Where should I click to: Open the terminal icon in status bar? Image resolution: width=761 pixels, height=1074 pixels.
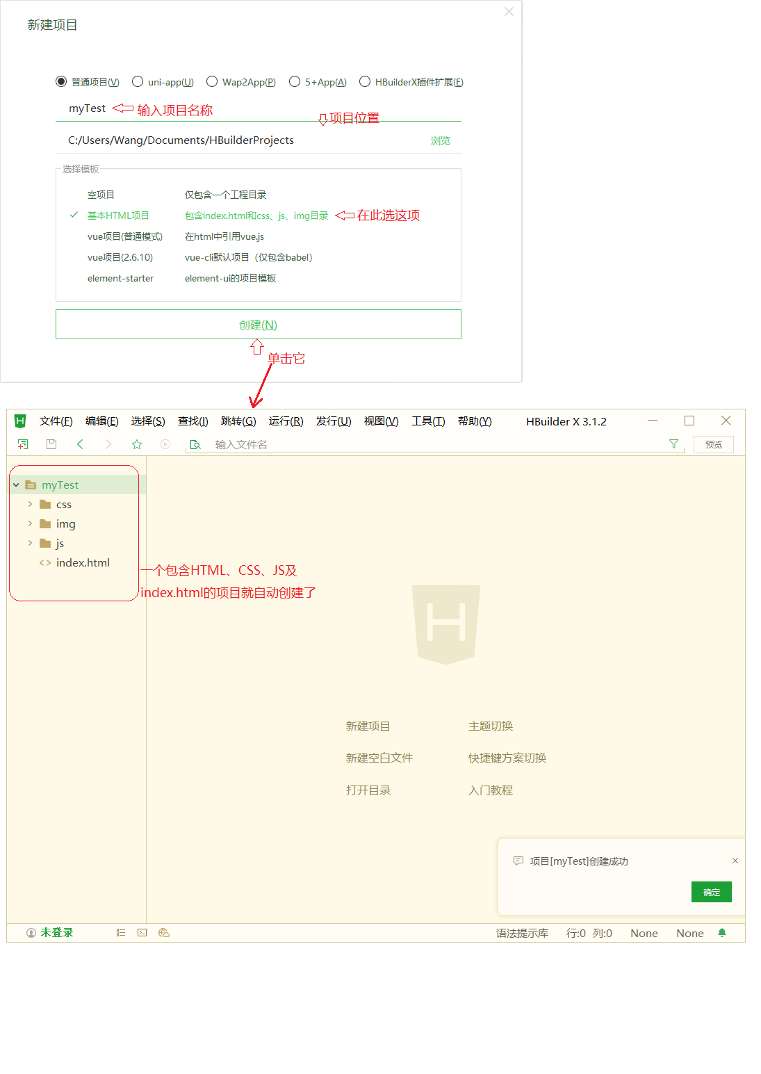pyautogui.click(x=142, y=933)
